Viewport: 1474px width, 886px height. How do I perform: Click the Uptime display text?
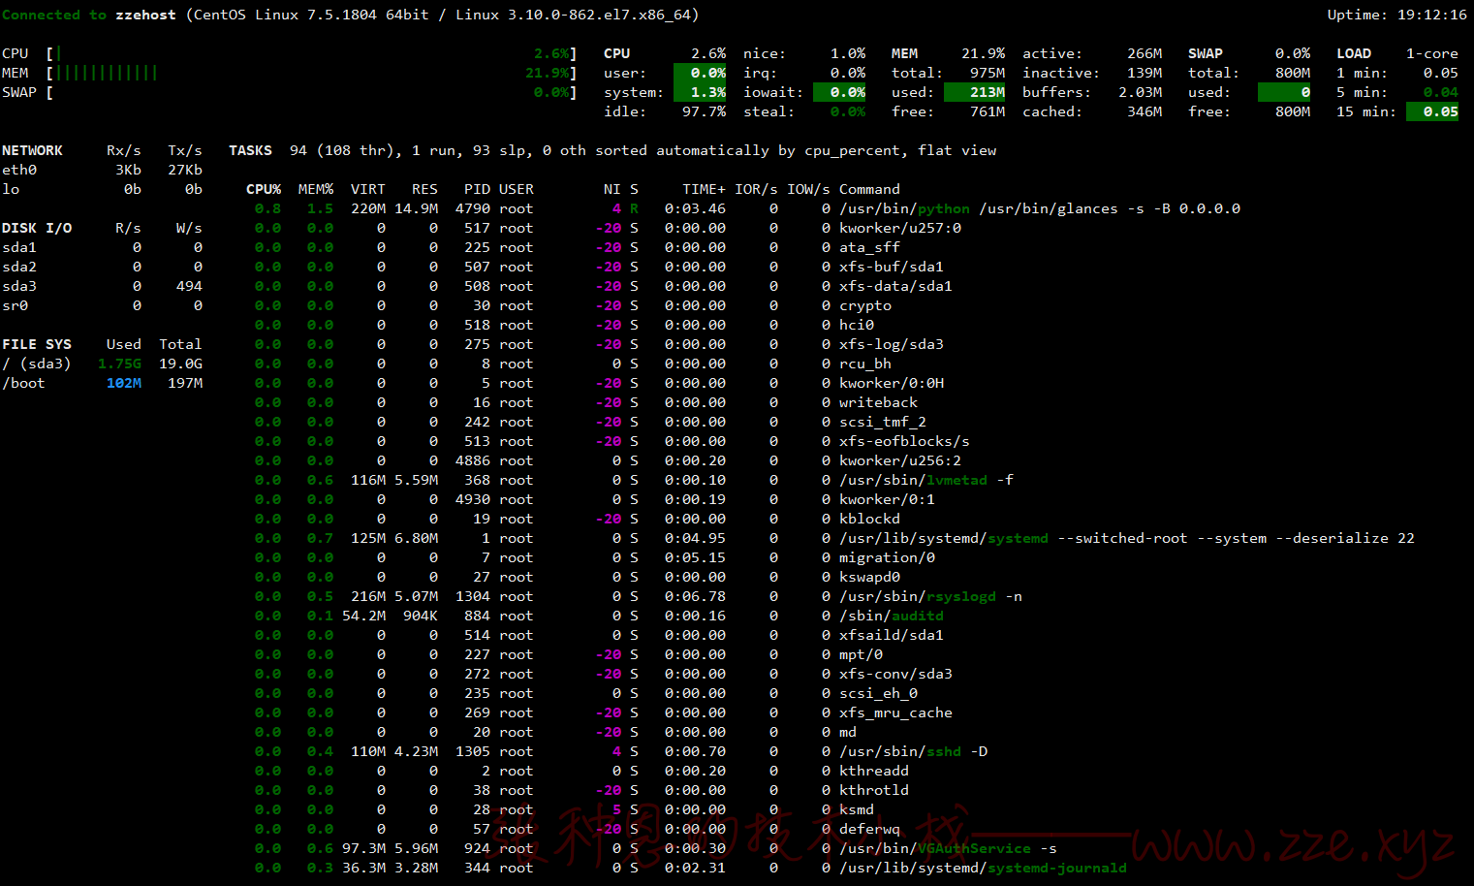(1397, 15)
